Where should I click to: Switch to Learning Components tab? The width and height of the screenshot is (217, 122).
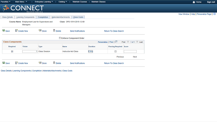click(25, 17)
